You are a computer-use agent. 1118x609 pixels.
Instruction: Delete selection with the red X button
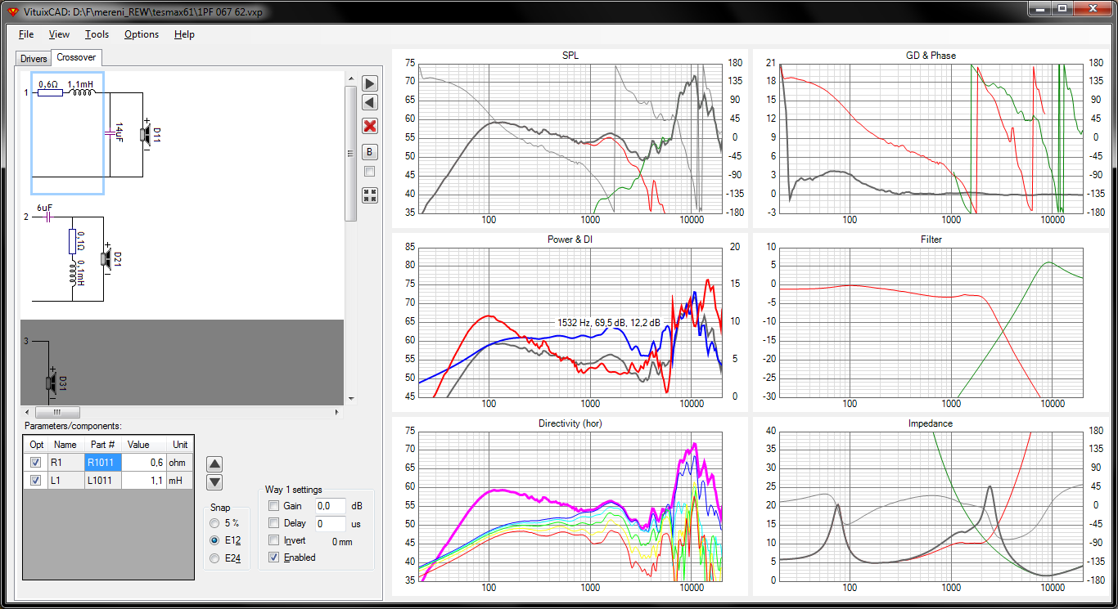370,126
